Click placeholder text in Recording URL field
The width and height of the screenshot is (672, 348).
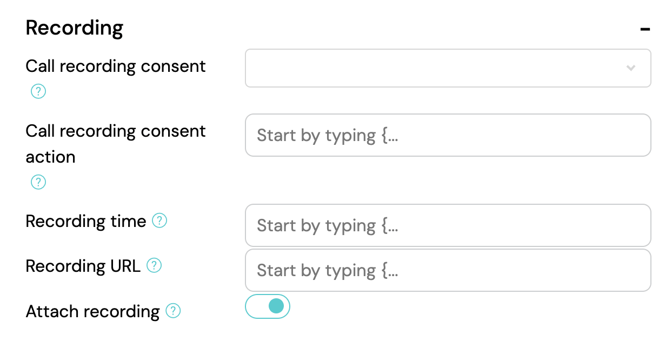coord(327,270)
